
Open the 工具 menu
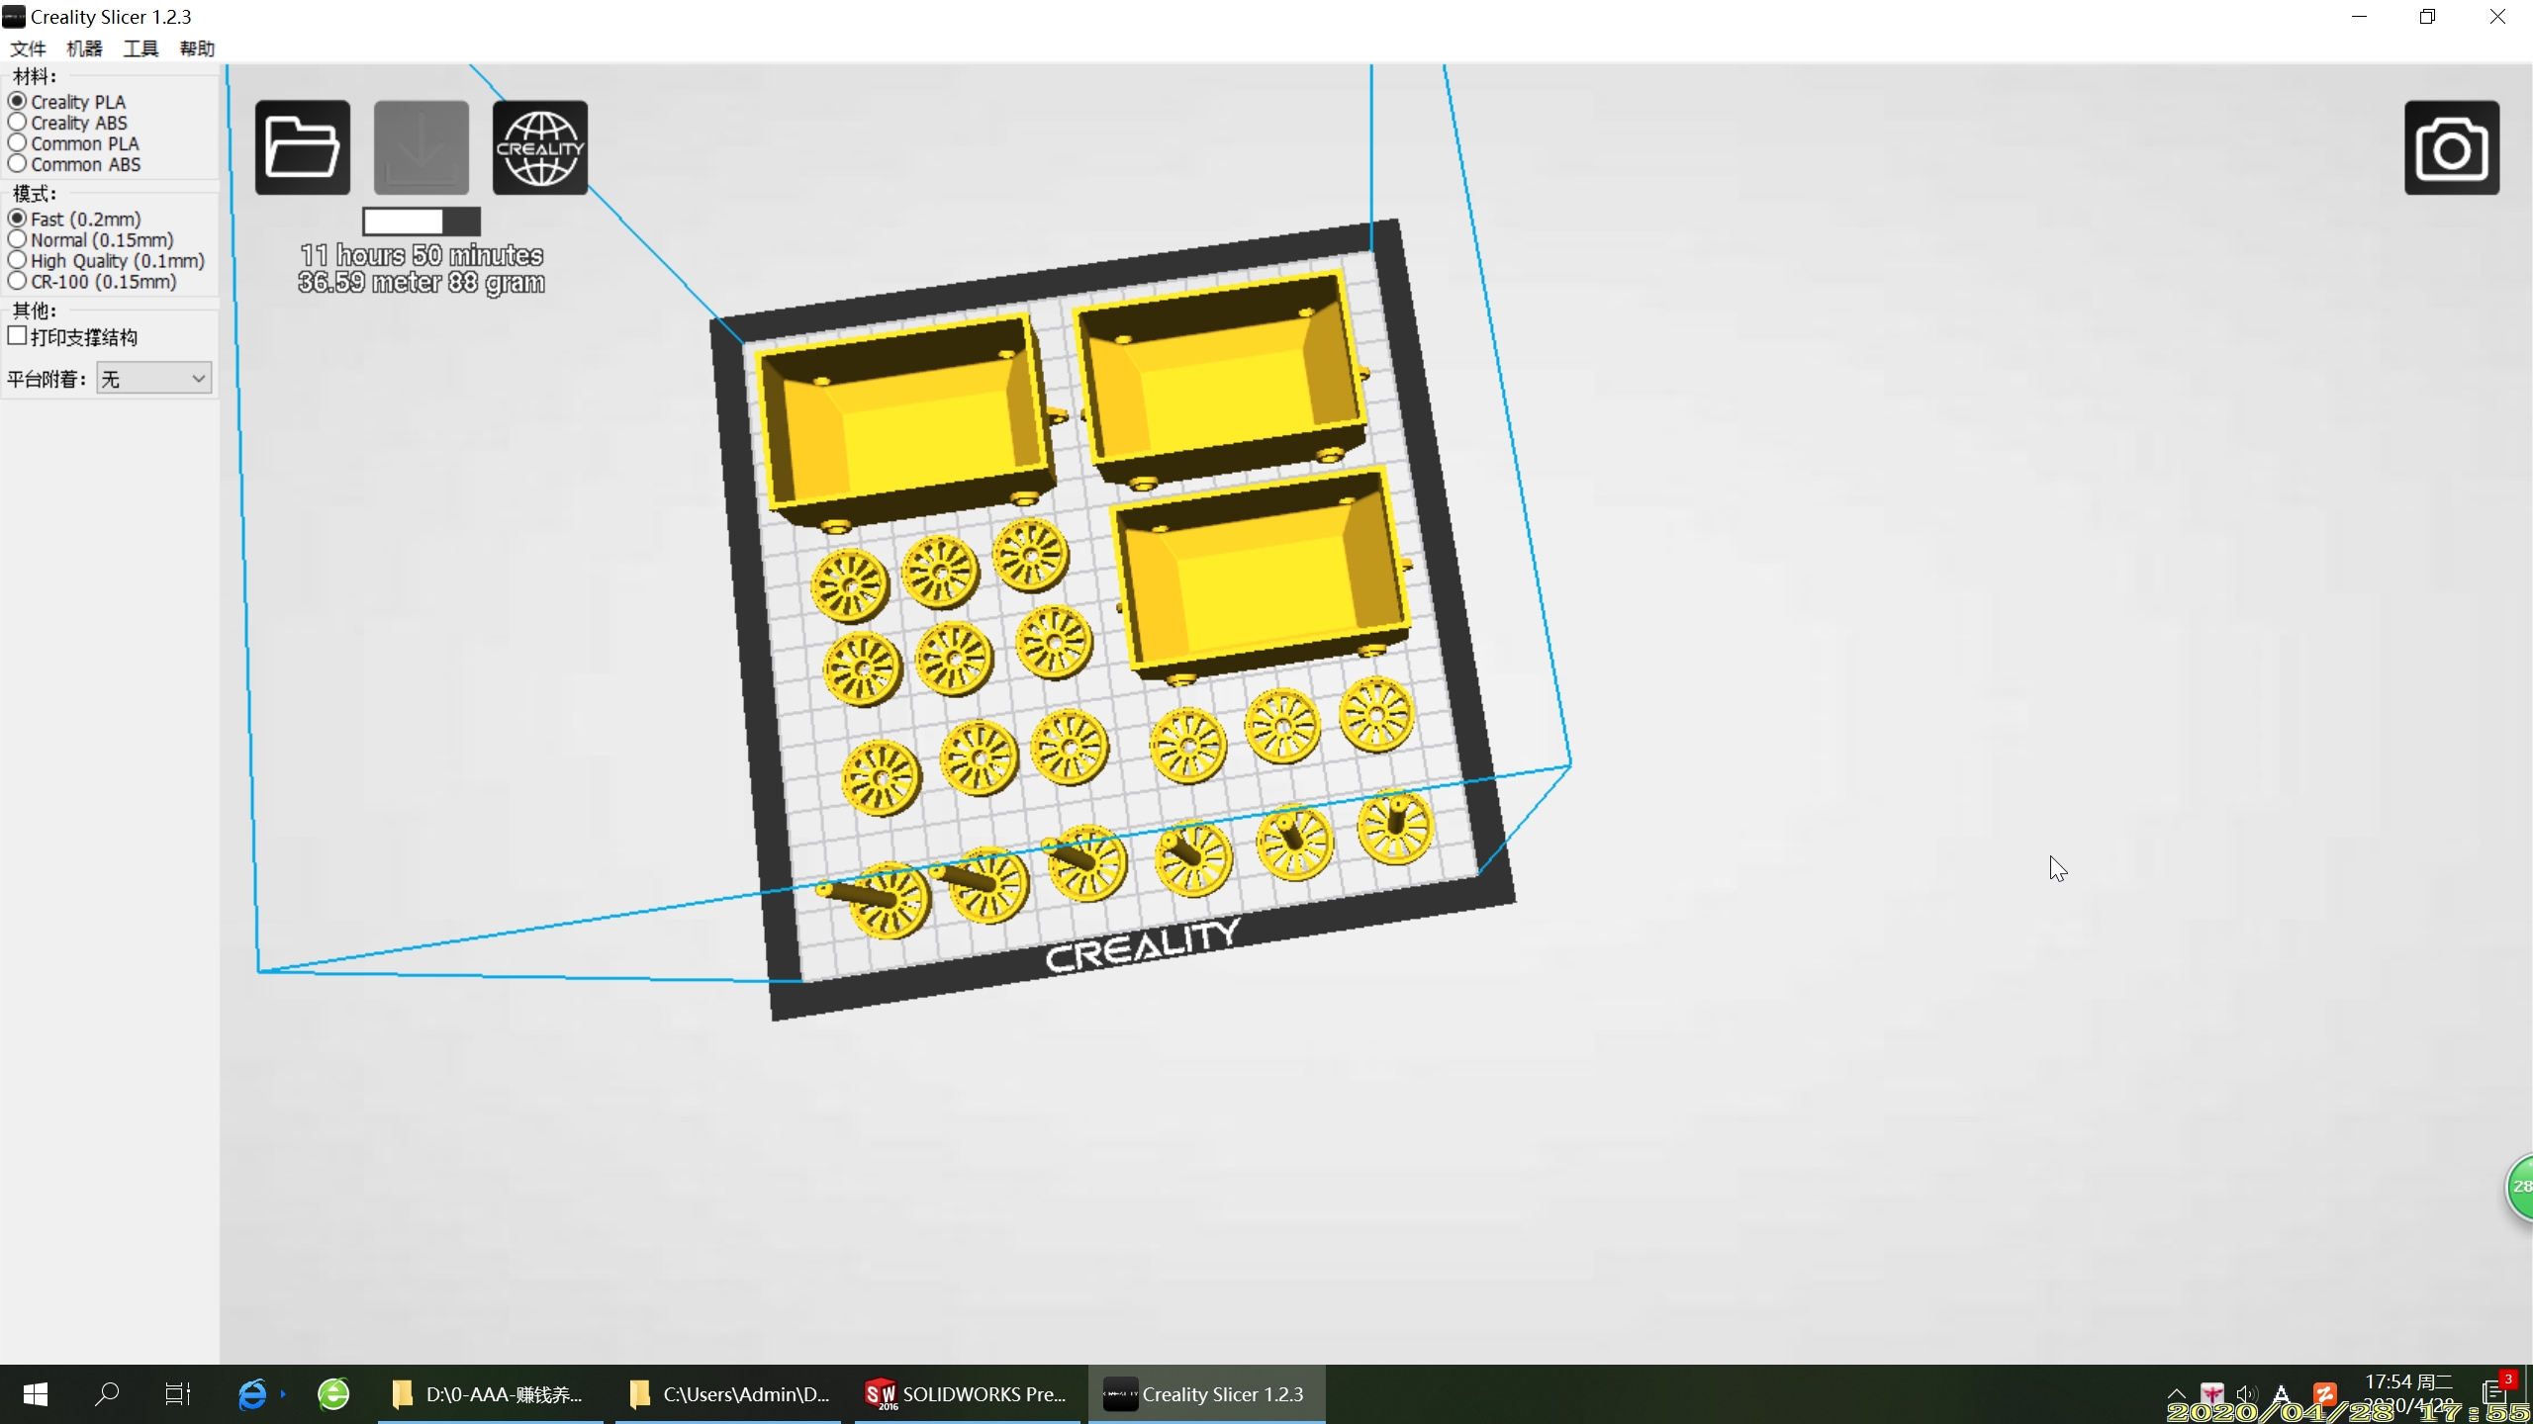coord(141,48)
